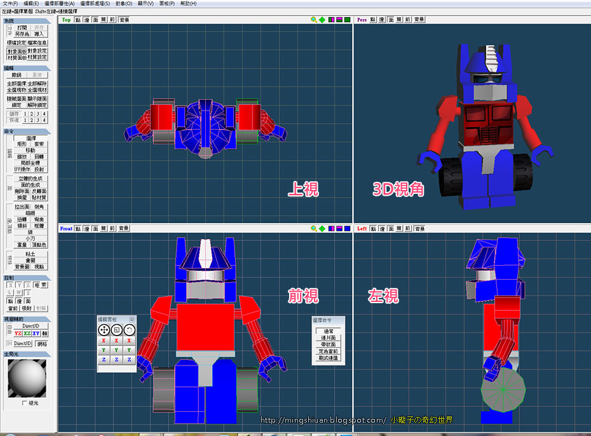Click the 撤銷 undo button
Image resolution: width=591 pixels, height=436 pixels.
click(17, 75)
